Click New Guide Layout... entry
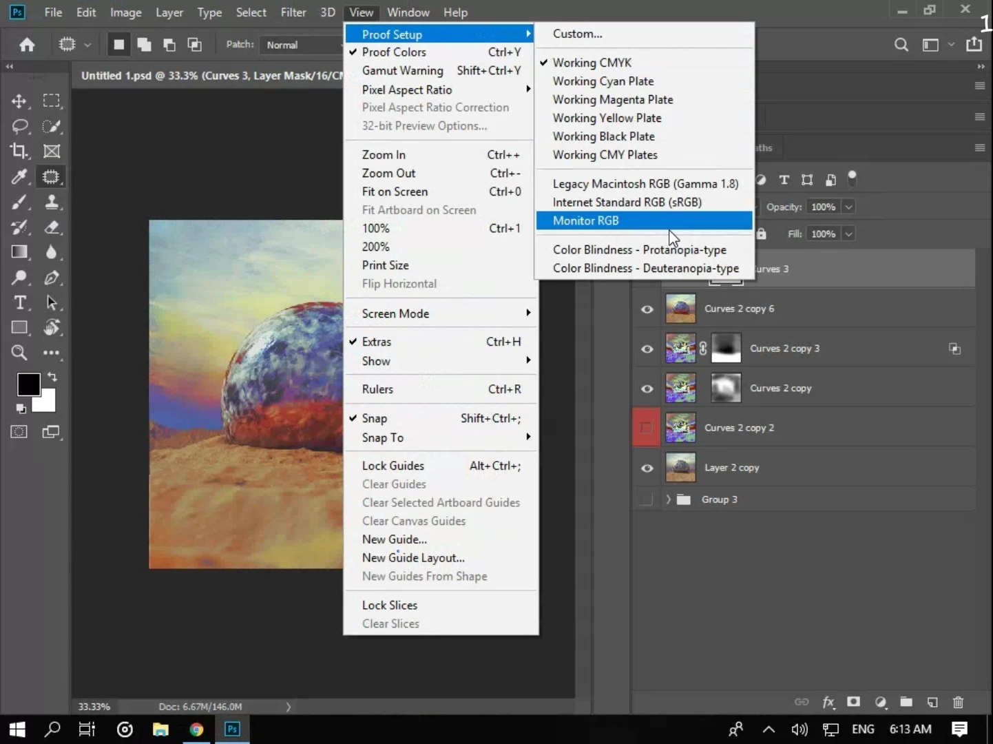The height and width of the screenshot is (744, 993). [441, 558]
